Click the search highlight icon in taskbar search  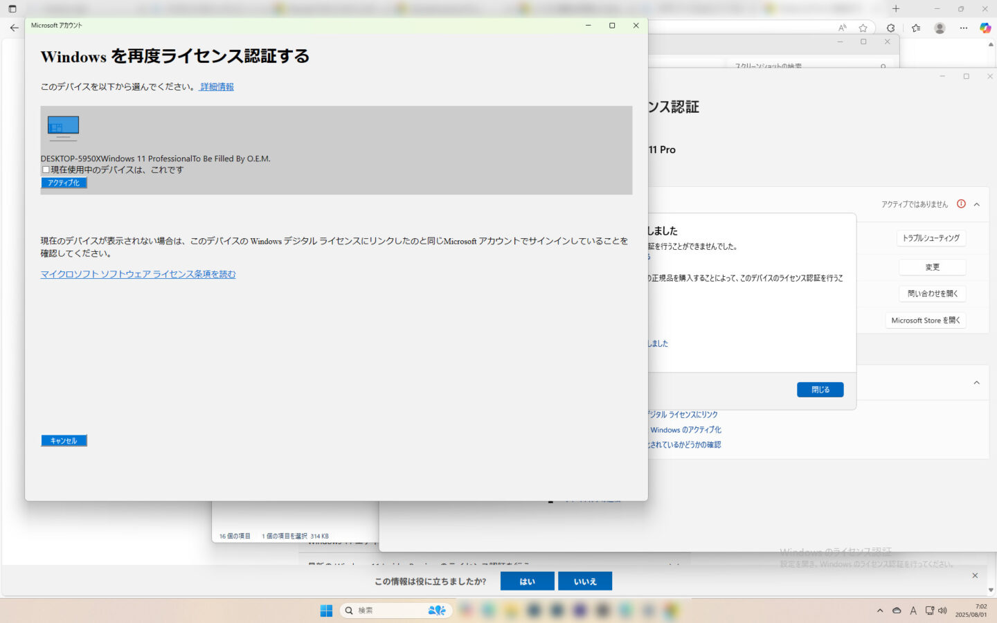pos(437,611)
